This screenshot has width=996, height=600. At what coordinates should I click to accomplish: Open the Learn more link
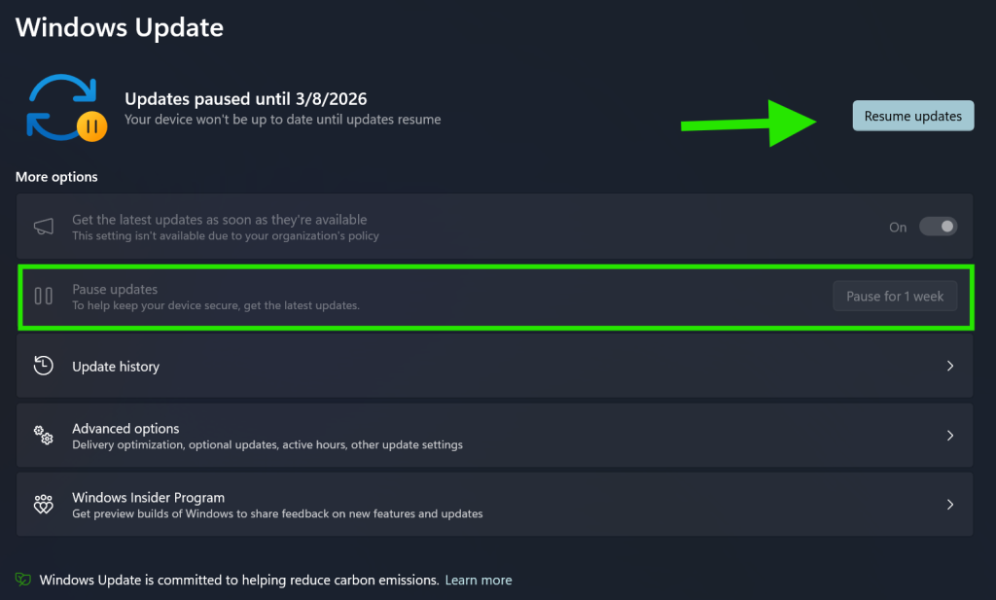point(478,580)
